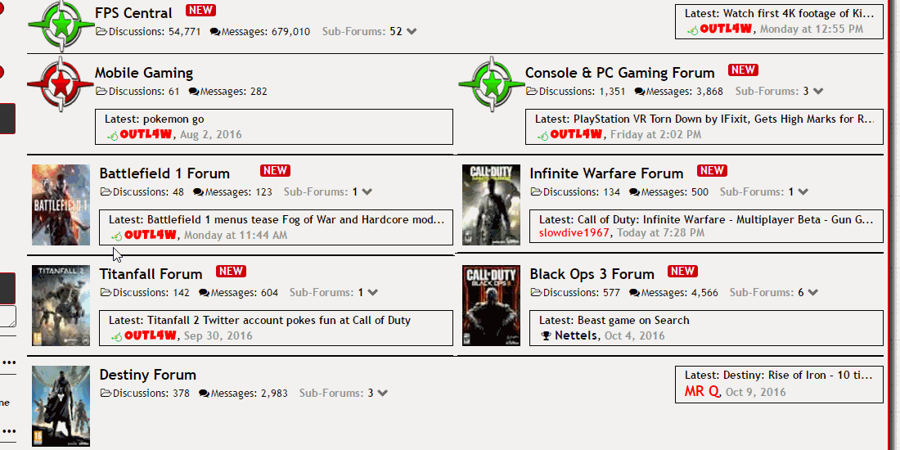The image size is (900, 450).
Task: Click trophy icon beside Nettels
Action: click(546, 335)
